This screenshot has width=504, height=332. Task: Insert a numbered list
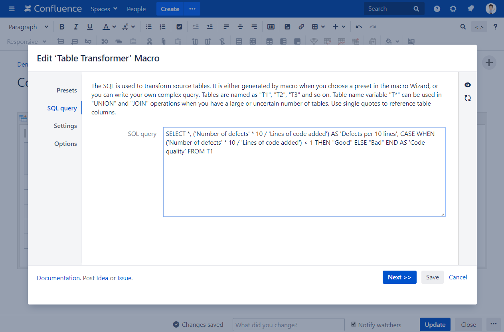point(162,26)
